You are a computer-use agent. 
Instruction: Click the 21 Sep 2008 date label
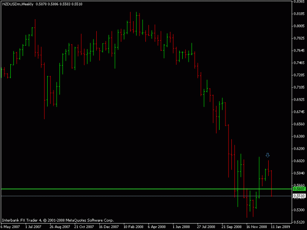(232, 227)
